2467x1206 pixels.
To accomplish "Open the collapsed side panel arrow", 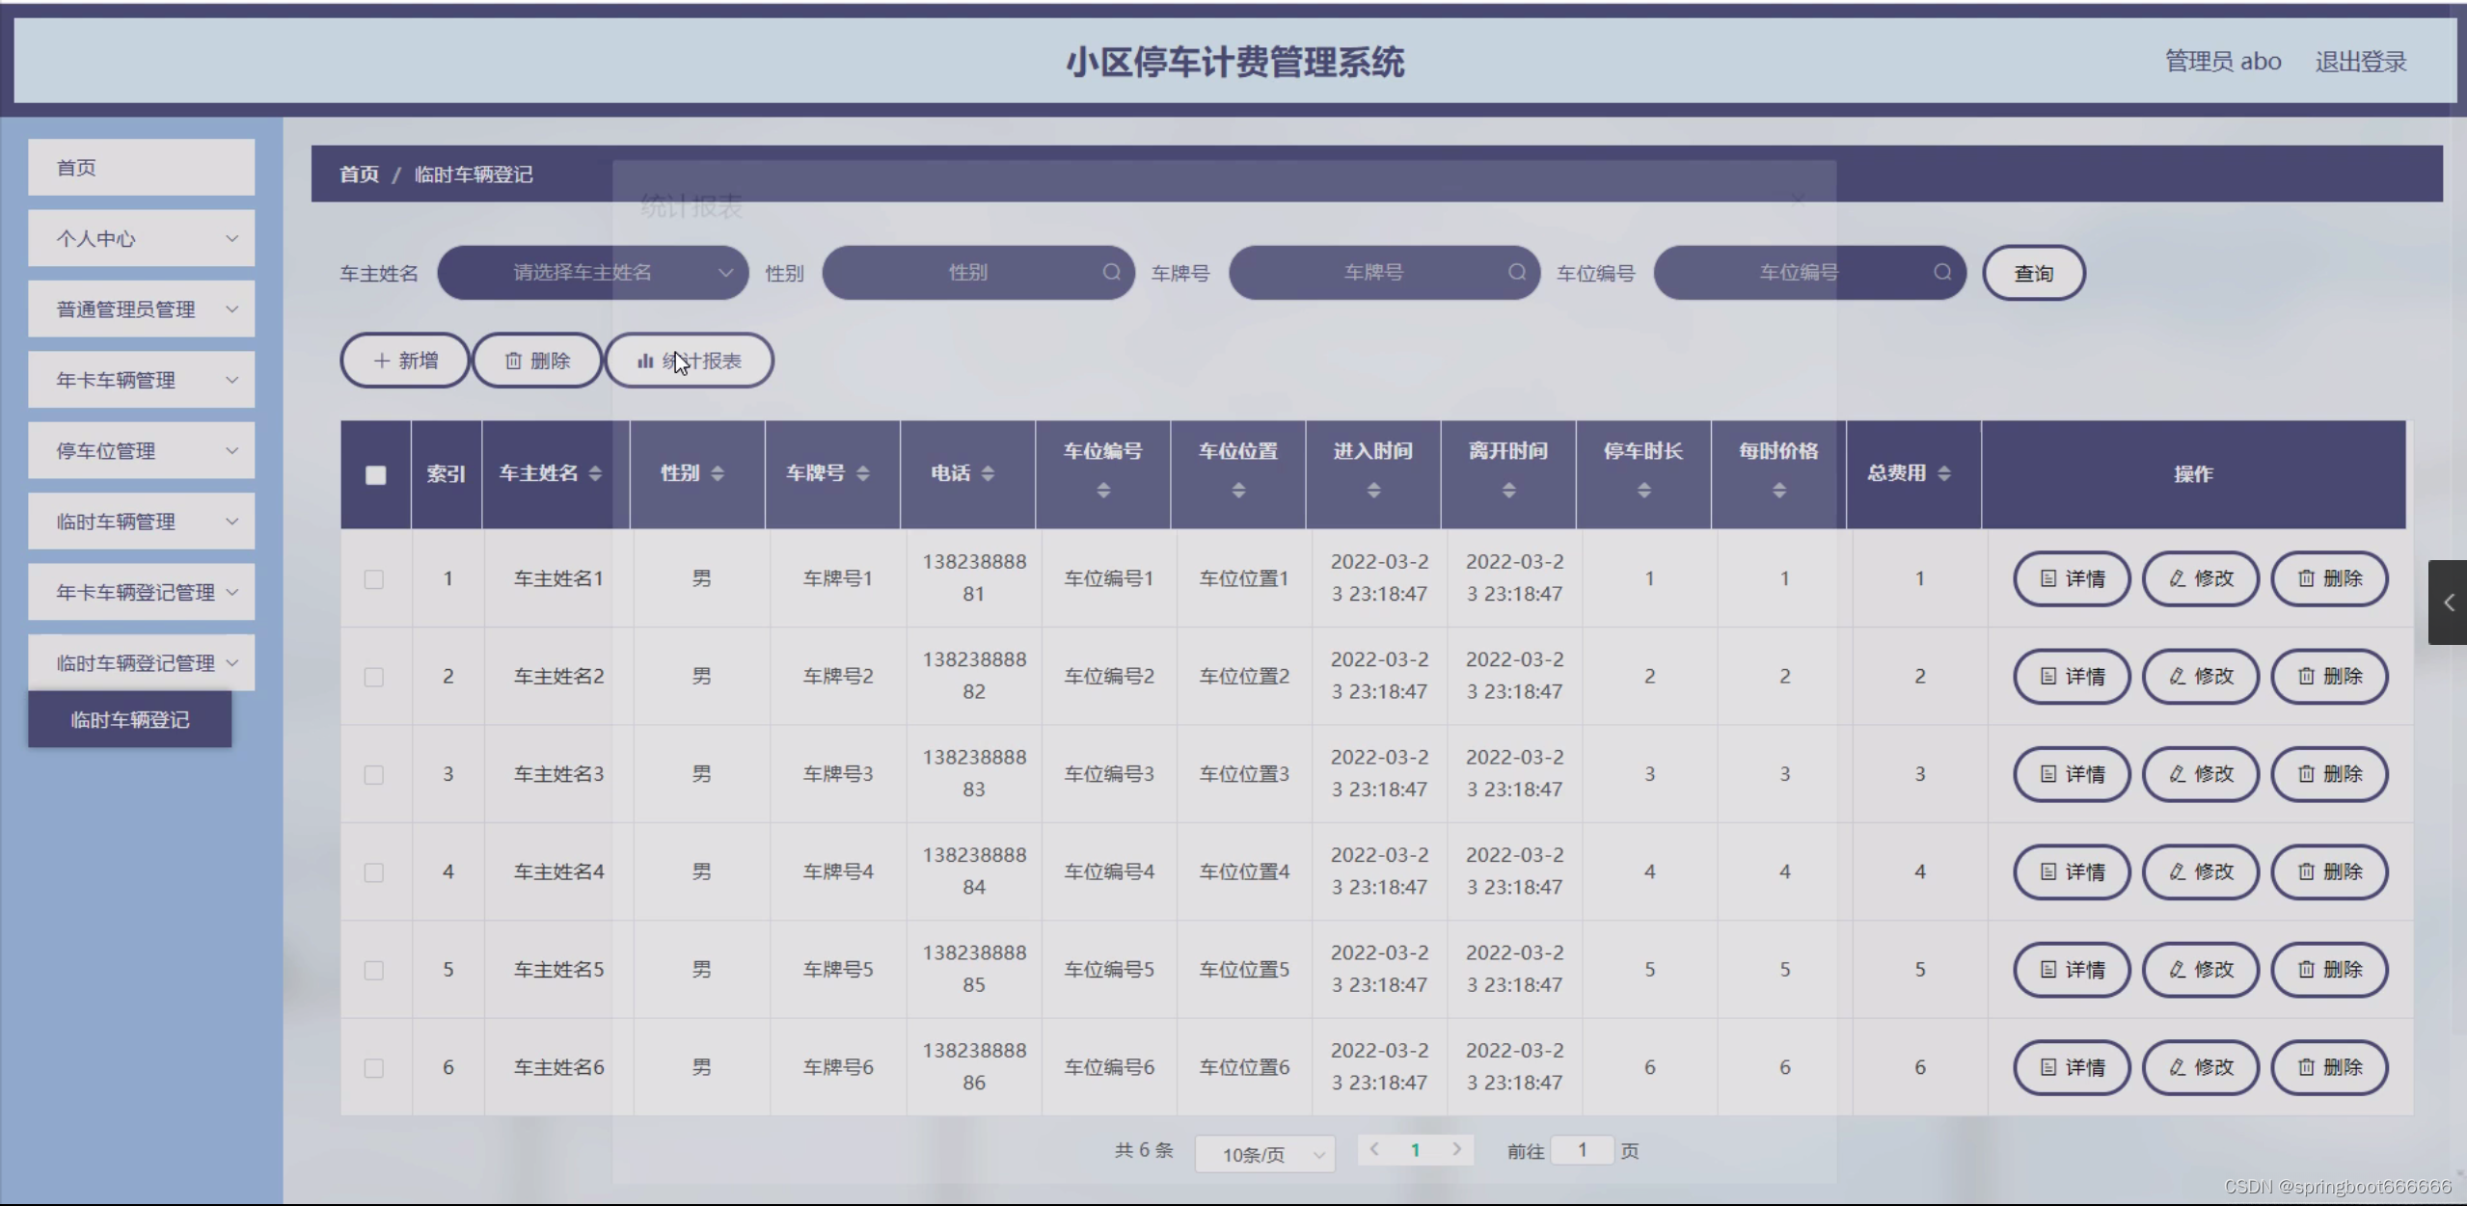I will (2448, 603).
